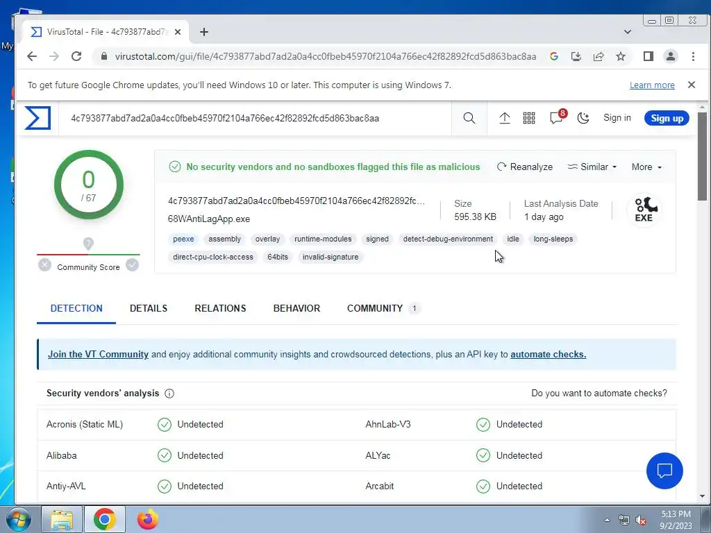
Task: Click the 64bits tag
Action: (x=278, y=257)
